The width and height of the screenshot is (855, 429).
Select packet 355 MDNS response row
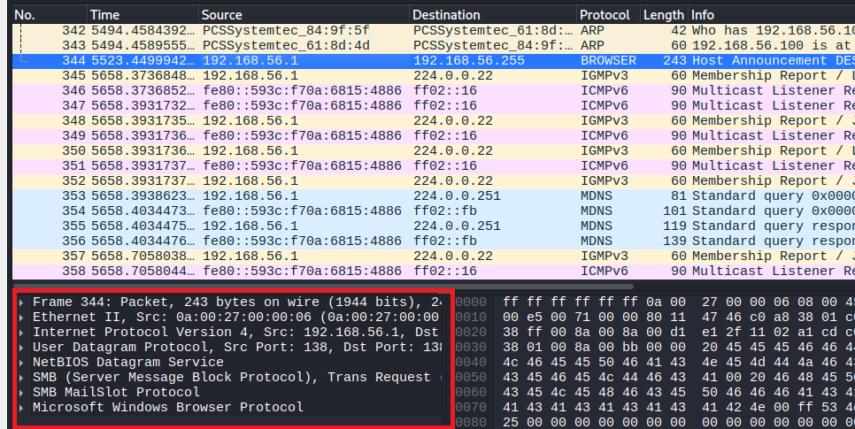pyautogui.click(x=434, y=226)
